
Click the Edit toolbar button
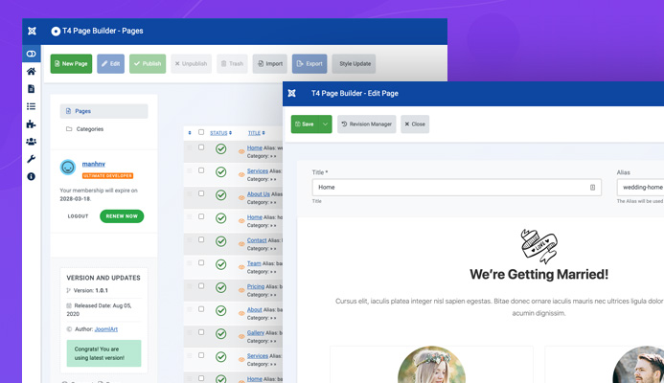(110, 63)
